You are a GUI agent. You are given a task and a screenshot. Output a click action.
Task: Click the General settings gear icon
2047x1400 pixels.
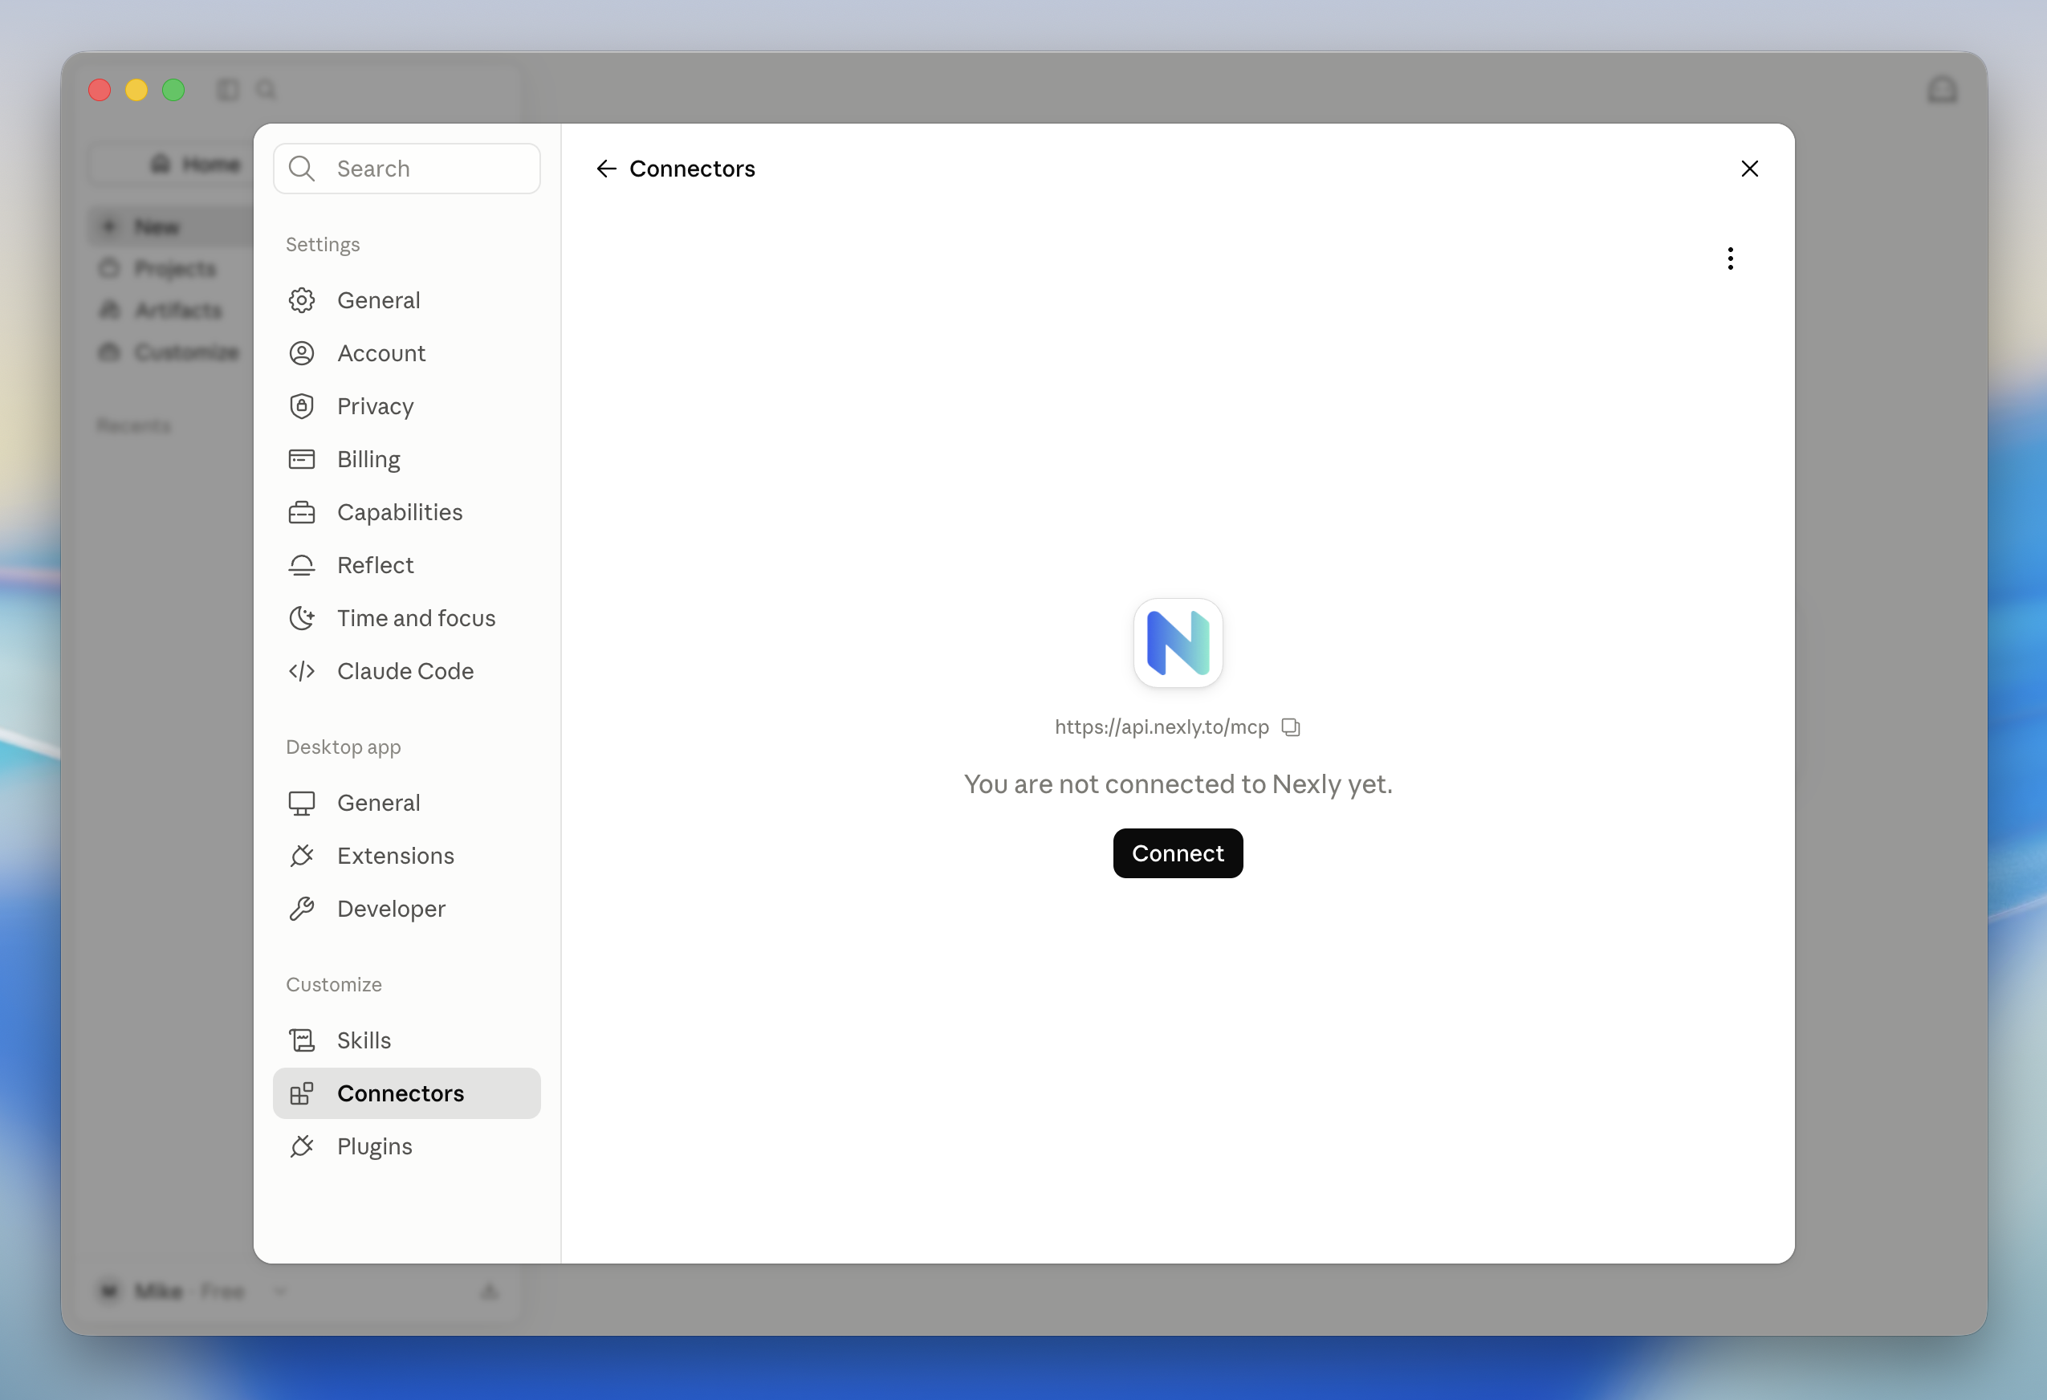[x=301, y=300]
